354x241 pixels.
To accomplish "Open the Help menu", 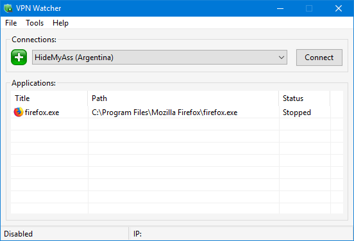I will coord(60,23).
